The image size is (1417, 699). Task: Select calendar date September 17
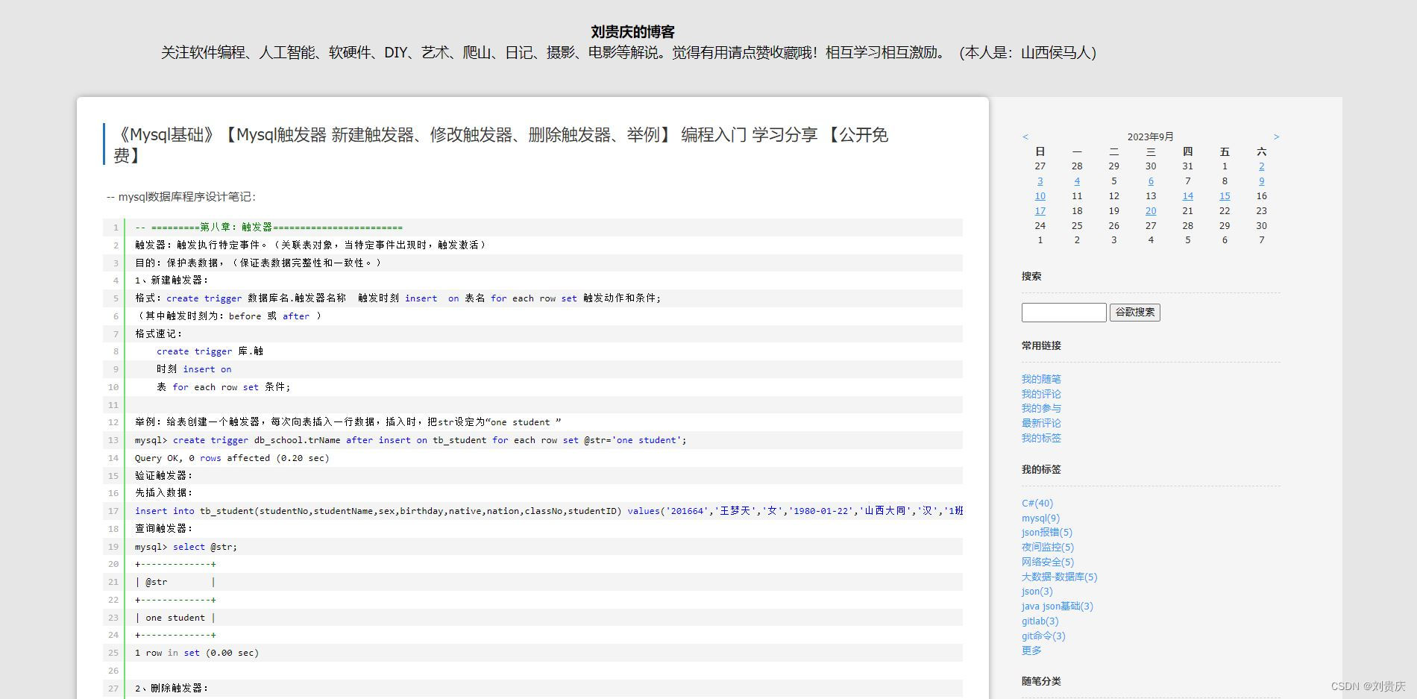[x=1040, y=211]
